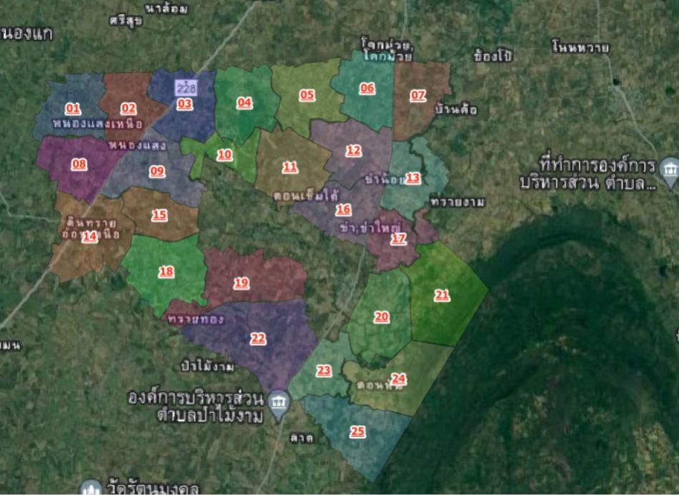Select the zone 03 number label
679x495 pixels.
(x=185, y=104)
